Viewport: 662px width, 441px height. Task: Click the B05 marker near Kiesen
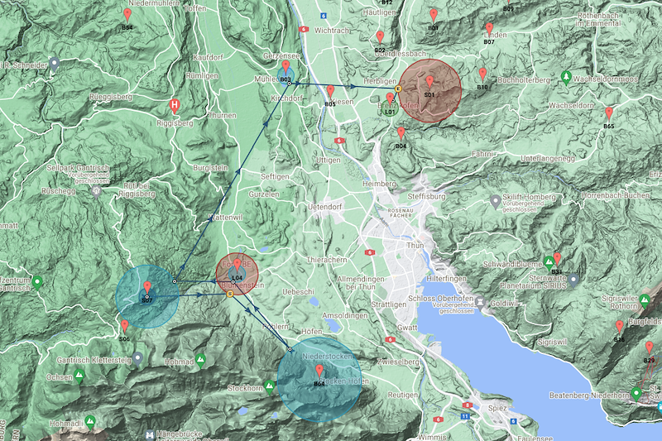pos(330,93)
